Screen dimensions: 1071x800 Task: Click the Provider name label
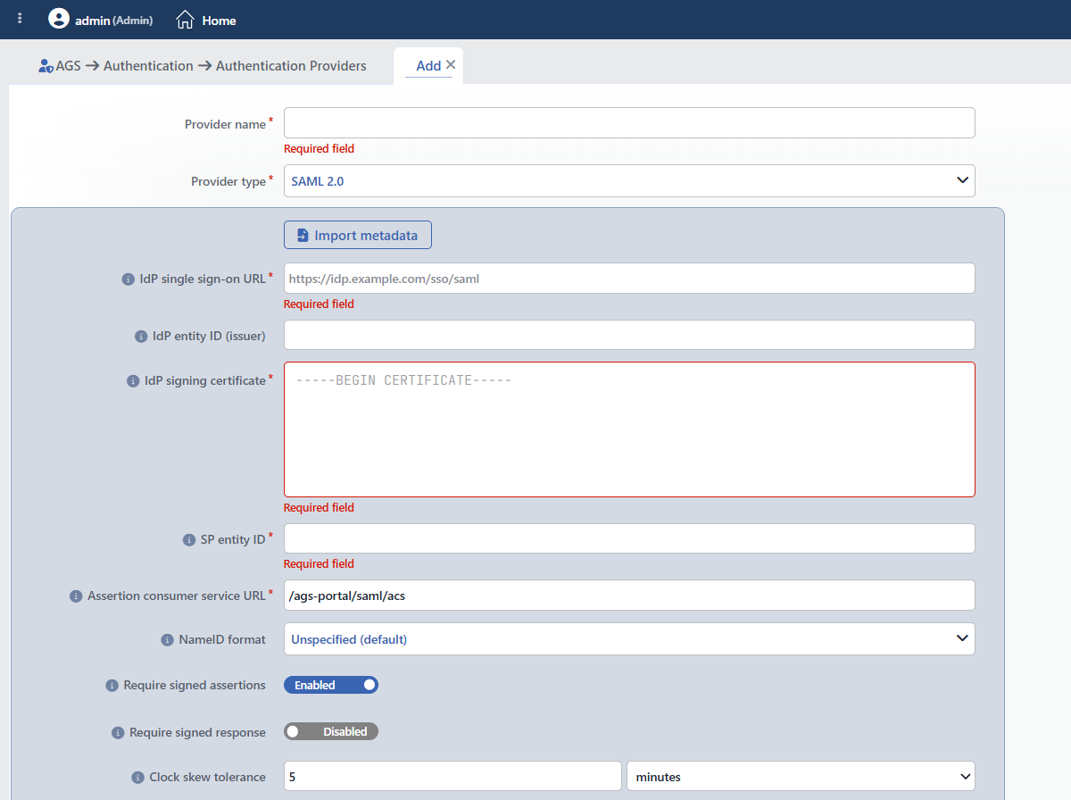pos(225,124)
